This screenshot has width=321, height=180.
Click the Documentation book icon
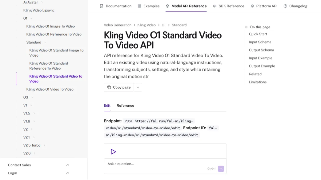101,6
